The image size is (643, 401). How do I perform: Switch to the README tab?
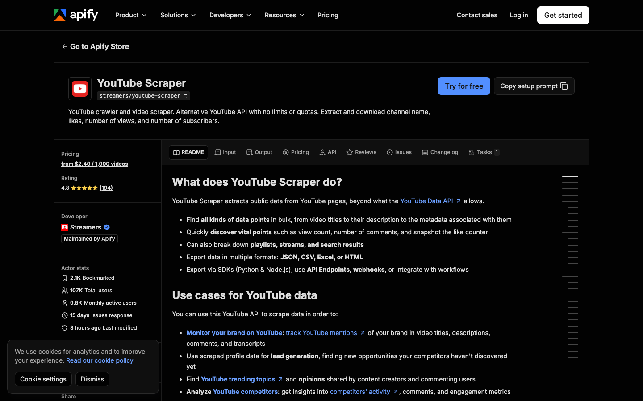pos(188,152)
